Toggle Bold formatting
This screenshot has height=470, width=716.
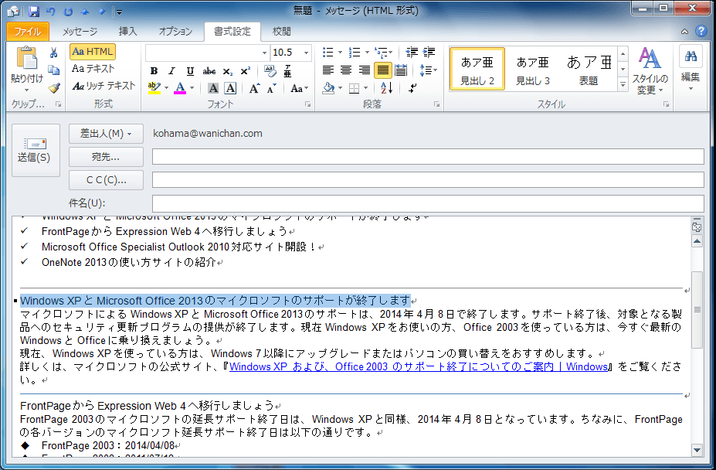(154, 71)
